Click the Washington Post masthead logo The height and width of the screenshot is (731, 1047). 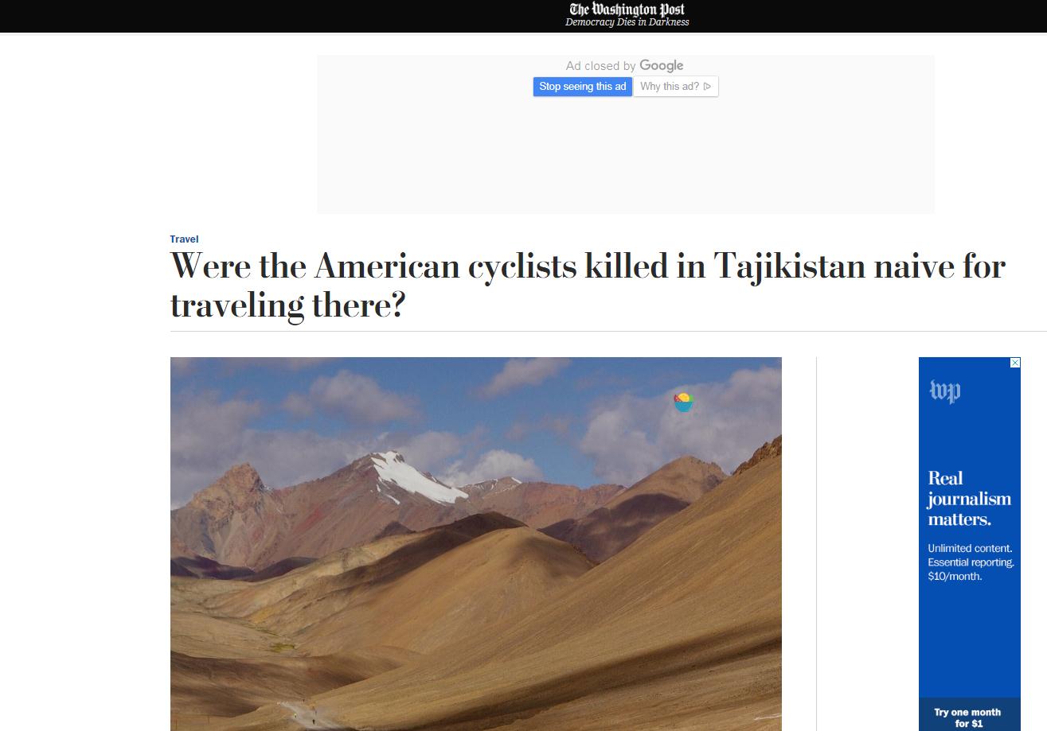point(627,10)
